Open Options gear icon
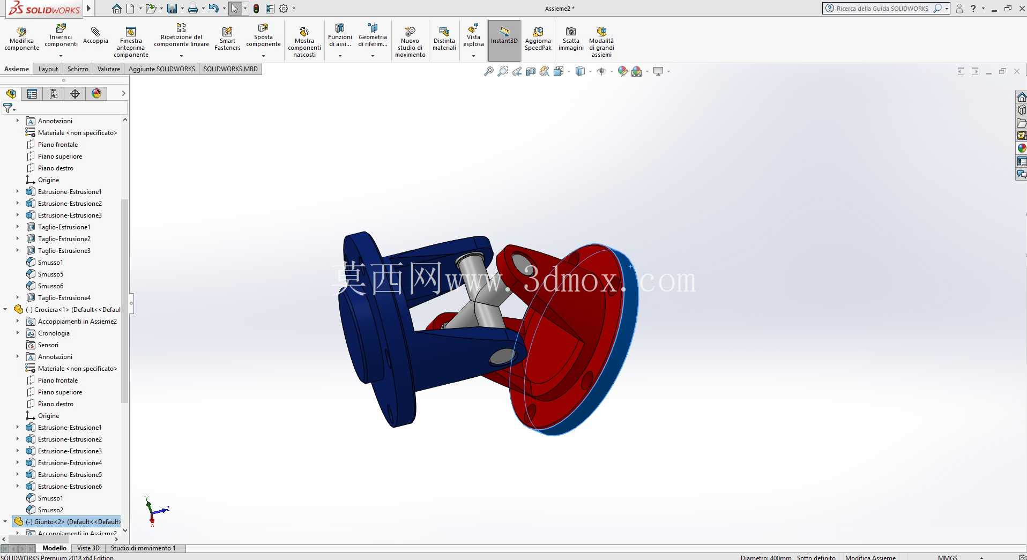Screen dimensions: 1027x560 pos(284,9)
